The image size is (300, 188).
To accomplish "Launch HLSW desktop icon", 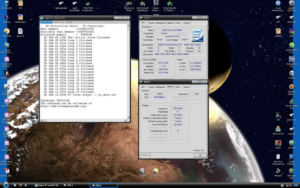I will pos(278,145).
